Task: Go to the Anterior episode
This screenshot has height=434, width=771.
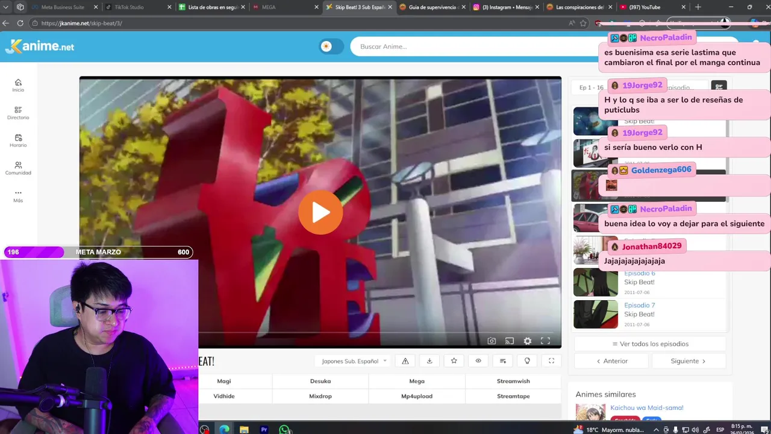Action: pos(611,361)
